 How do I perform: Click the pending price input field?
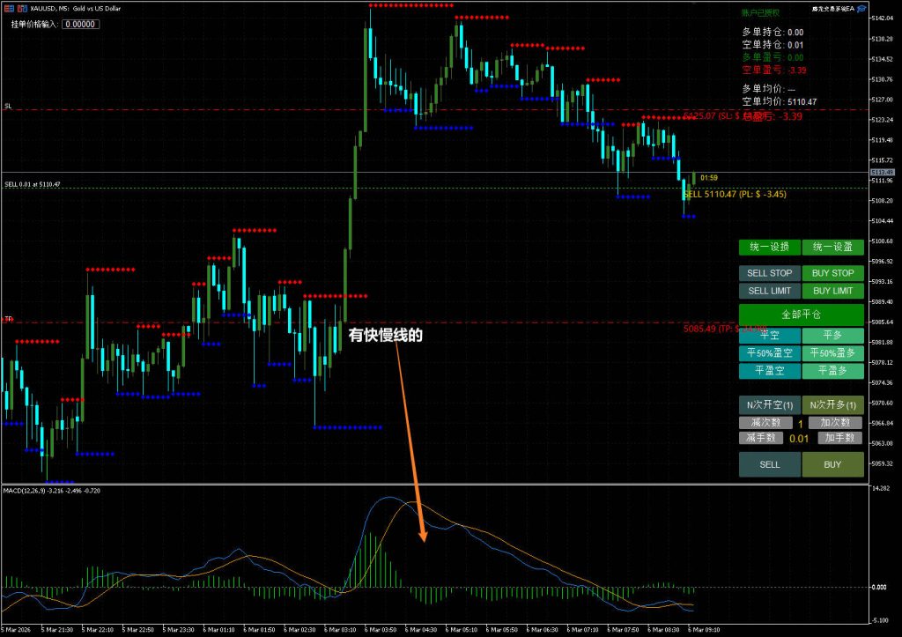click(x=80, y=24)
